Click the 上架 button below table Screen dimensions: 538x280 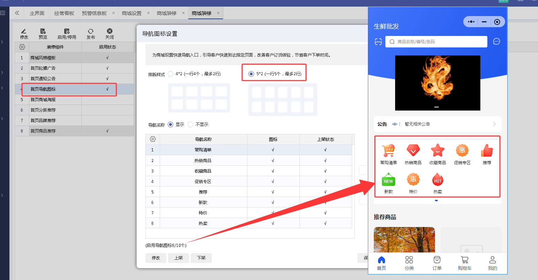point(179,258)
